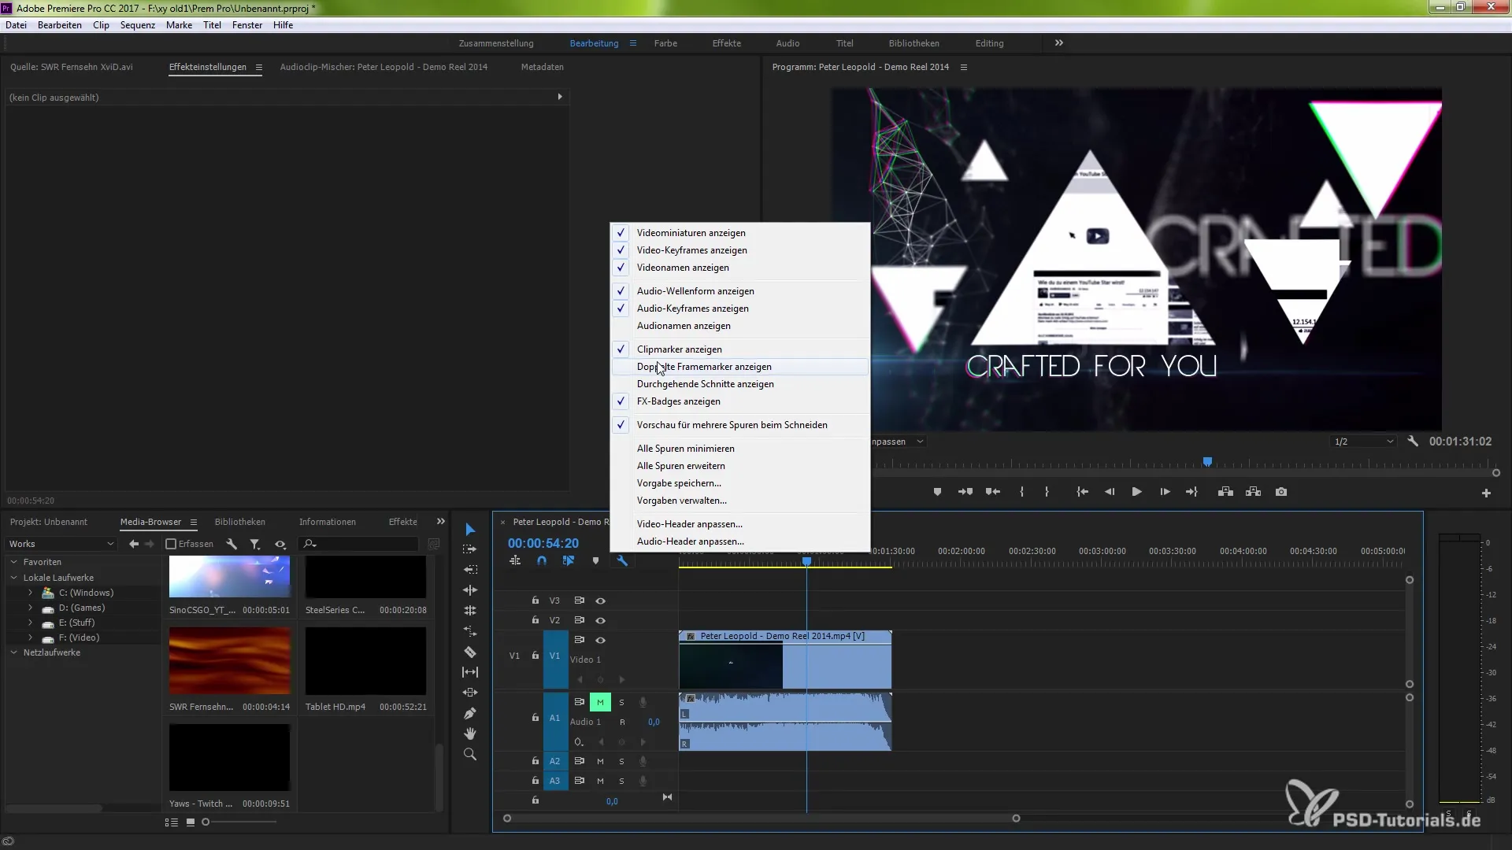Open program monitor 1/2 resolution dropdown

[1364, 442]
